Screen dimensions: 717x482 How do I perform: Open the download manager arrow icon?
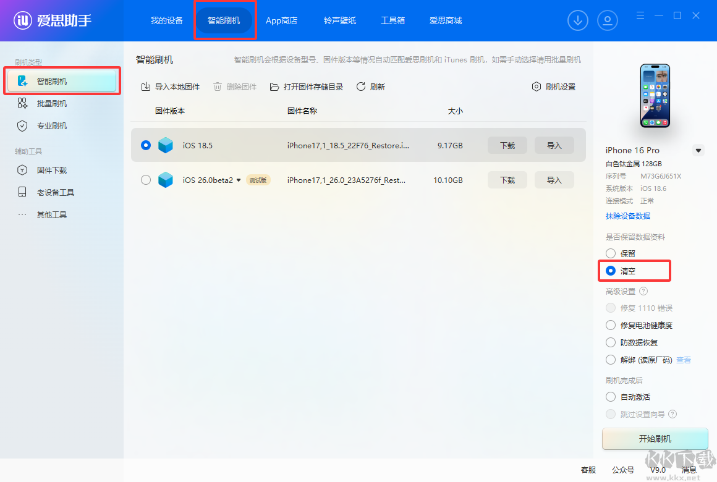click(577, 20)
